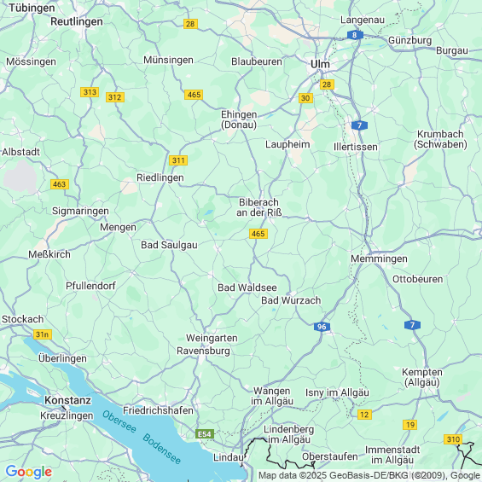Image resolution: width=482 pixels, height=482 pixels.
Task: Select the Konstanz city label
Action: click(67, 400)
